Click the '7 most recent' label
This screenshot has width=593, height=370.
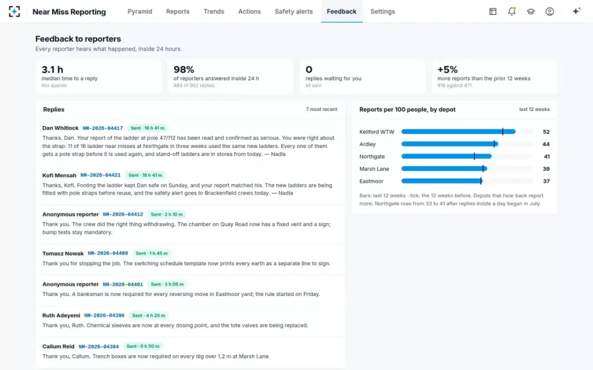point(322,110)
